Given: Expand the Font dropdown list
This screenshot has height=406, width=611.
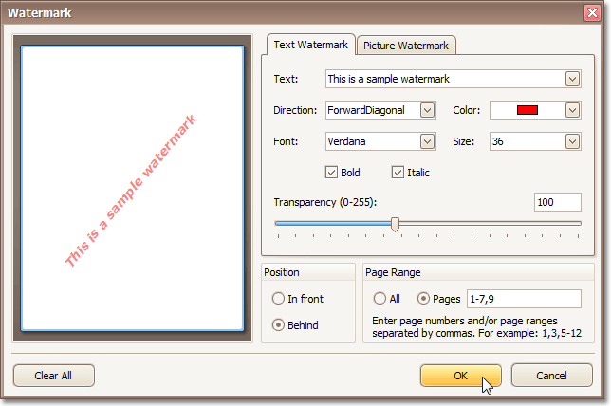Looking at the screenshot, I should [x=427, y=141].
